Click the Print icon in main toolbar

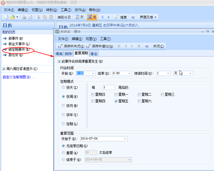pyautogui.click(x=24, y=17)
